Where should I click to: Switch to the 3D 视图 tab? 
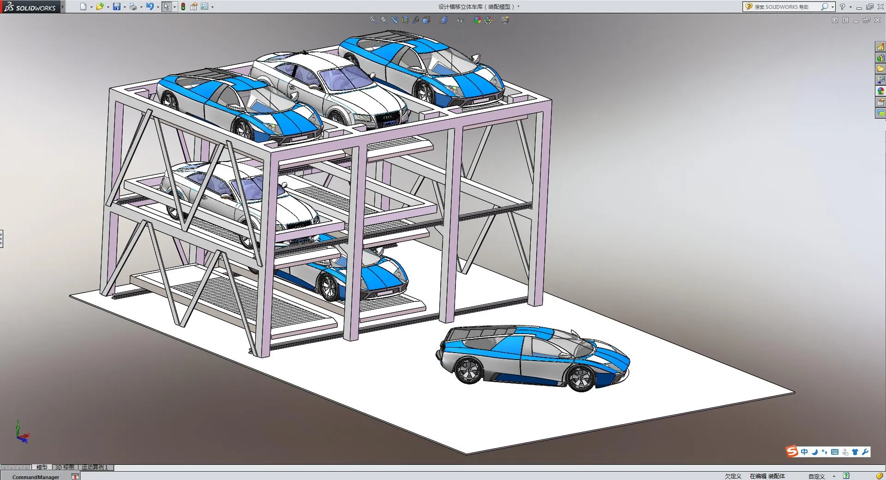tap(65, 467)
